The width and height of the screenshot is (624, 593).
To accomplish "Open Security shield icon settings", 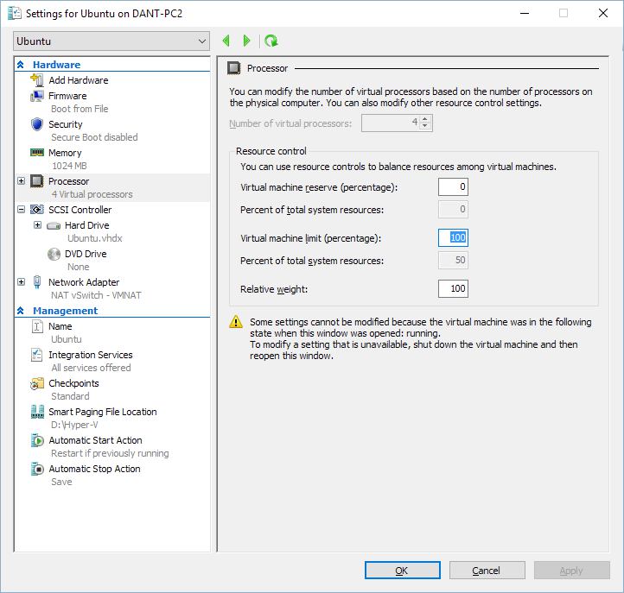I will pos(37,124).
